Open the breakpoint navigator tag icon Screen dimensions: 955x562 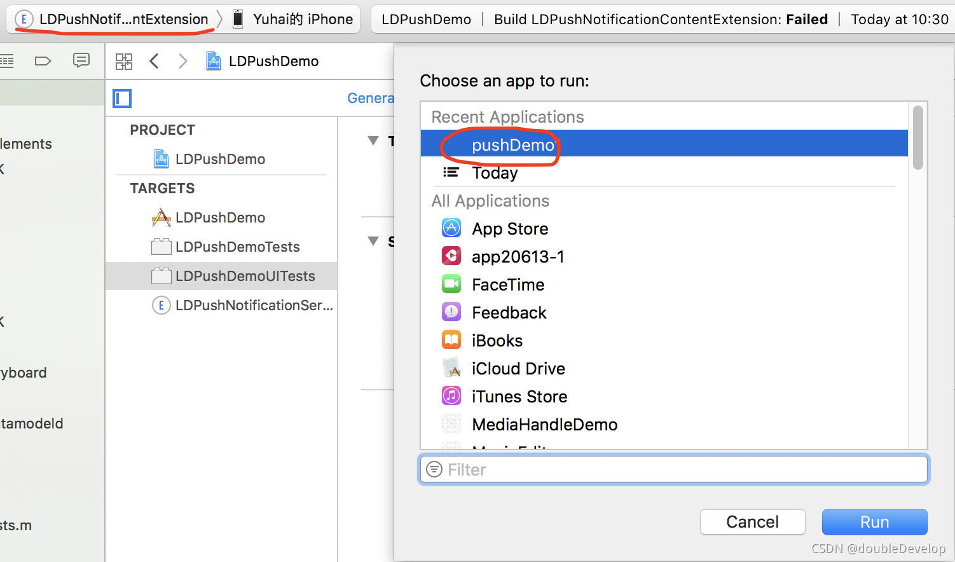pyautogui.click(x=43, y=61)
